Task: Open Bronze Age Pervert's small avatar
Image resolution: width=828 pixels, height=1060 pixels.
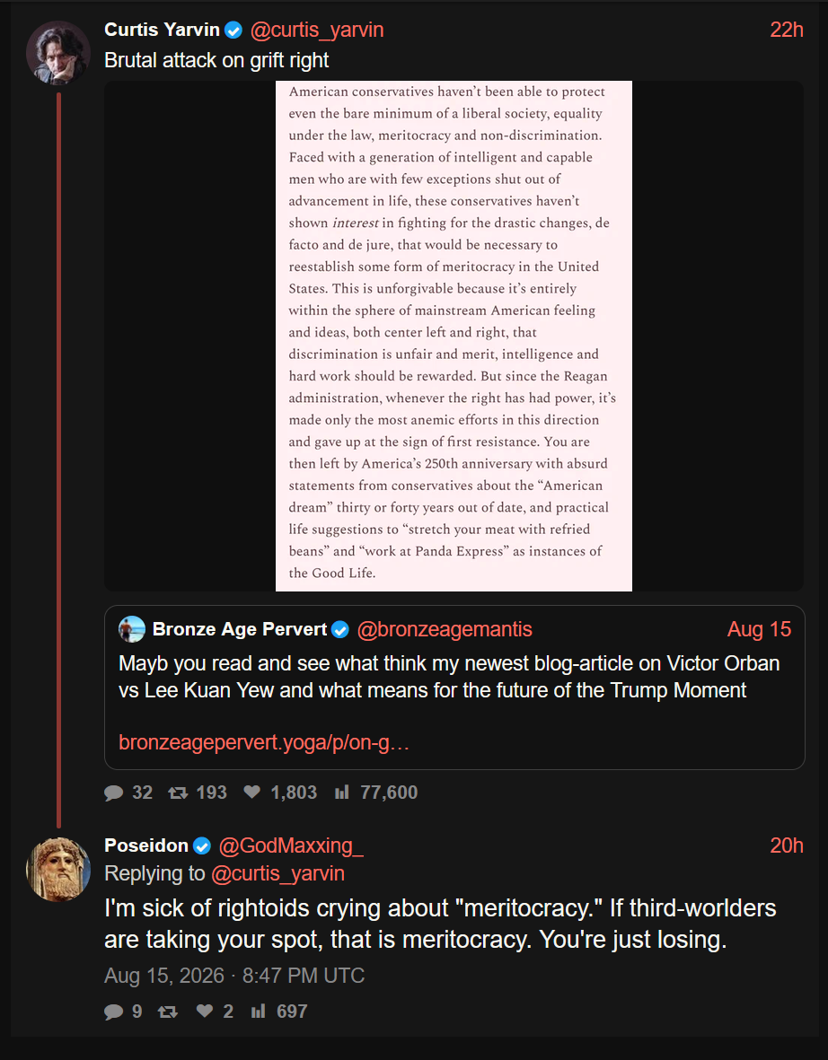Action: click(132, 629)
